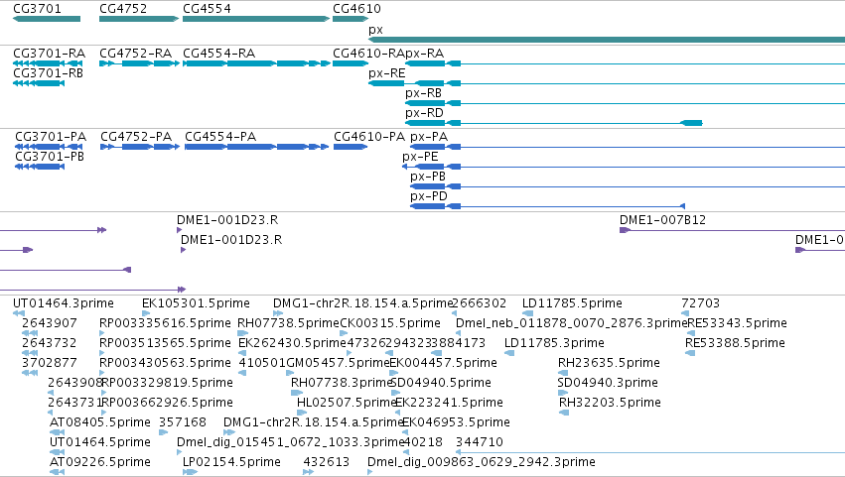845x477 pixels.
Task: Select the 357168 feature label
Action: click(183, 423)
